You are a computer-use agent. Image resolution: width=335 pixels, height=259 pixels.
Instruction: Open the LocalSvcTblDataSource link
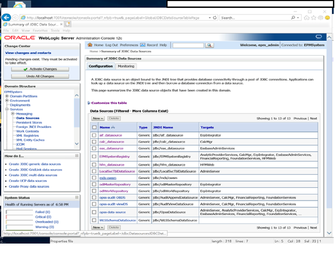click(x=117, y=171)
